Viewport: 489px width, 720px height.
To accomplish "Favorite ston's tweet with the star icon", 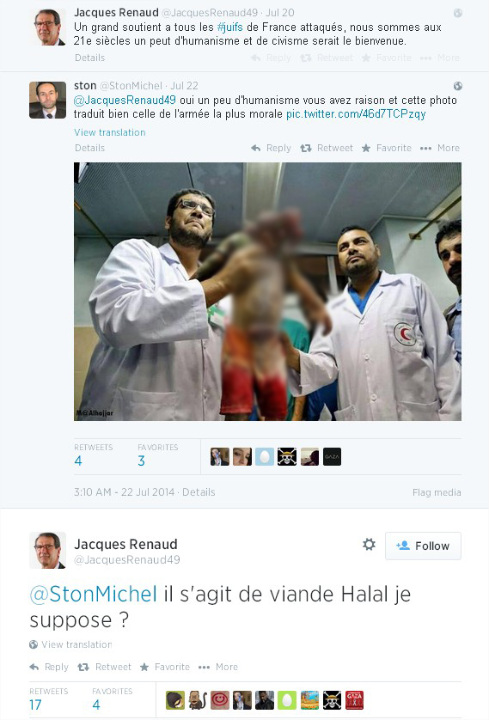I will (366, 149).
